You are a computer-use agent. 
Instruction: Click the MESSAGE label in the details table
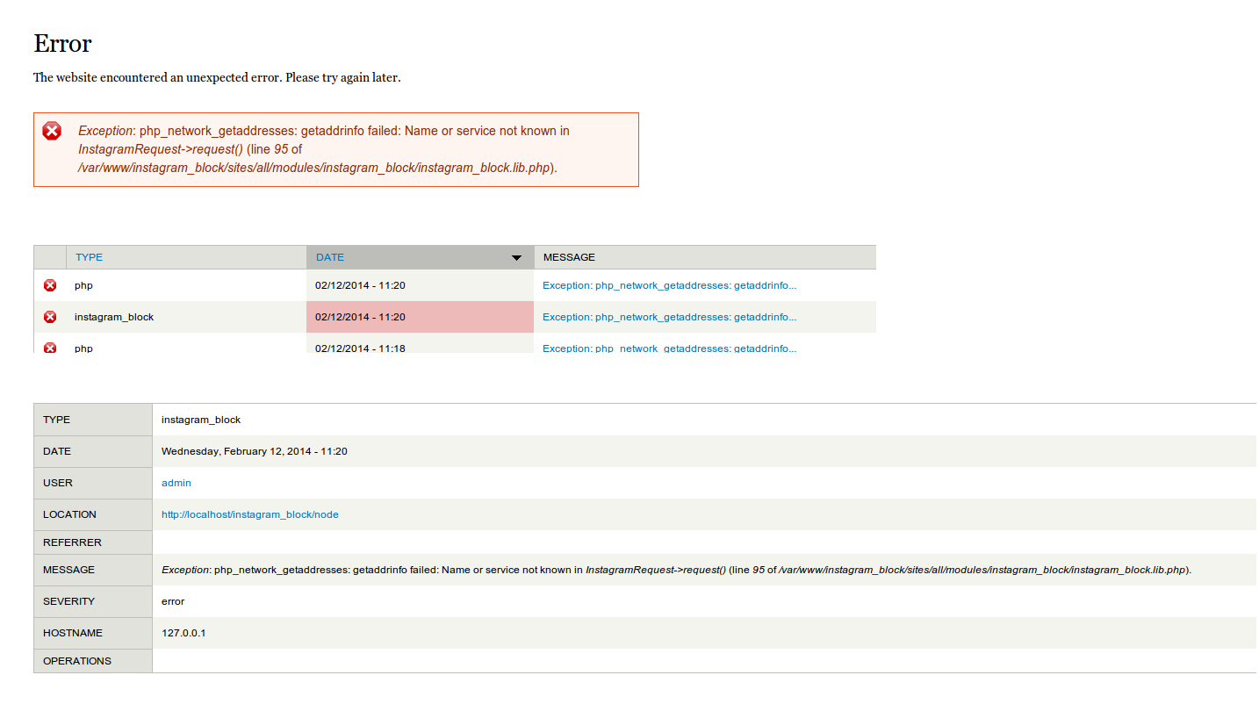click(x=68, y=570)
